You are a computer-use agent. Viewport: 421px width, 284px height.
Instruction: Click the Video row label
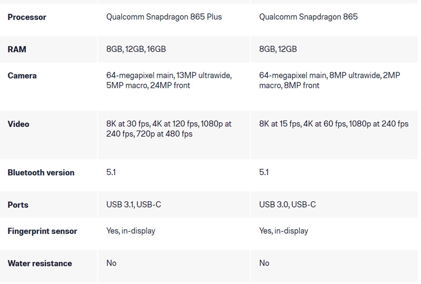click(x=18, y=124)
